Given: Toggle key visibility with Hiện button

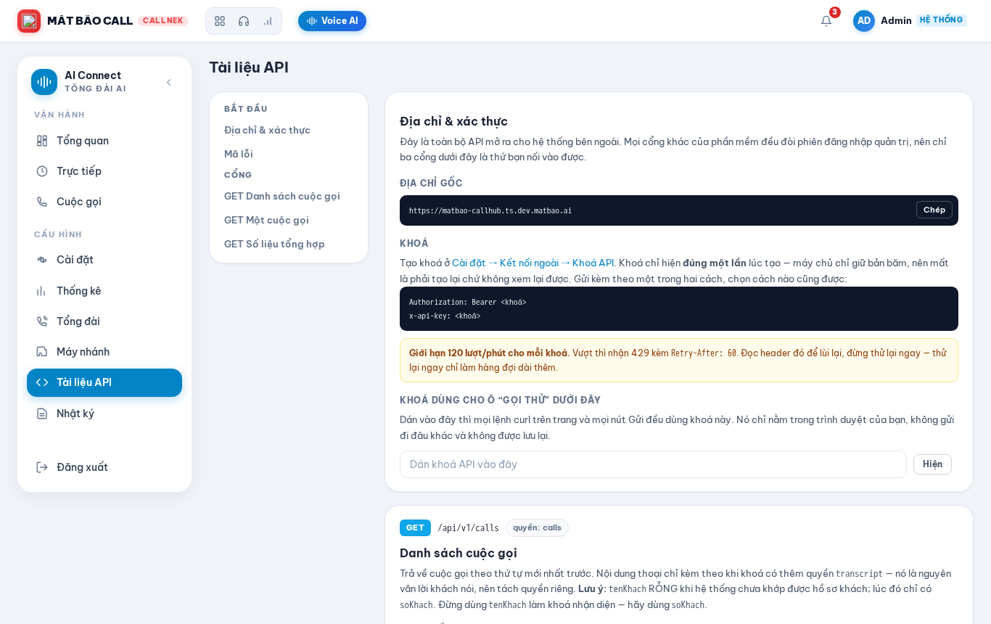Looking at the screenshot, I should (x=932, y=464).
